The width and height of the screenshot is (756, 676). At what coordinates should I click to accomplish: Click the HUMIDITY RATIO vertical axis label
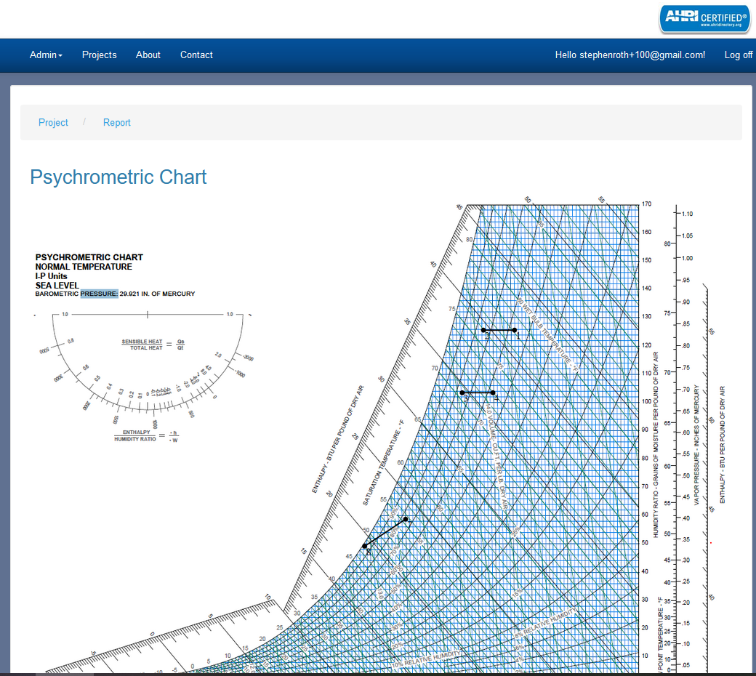656,445
